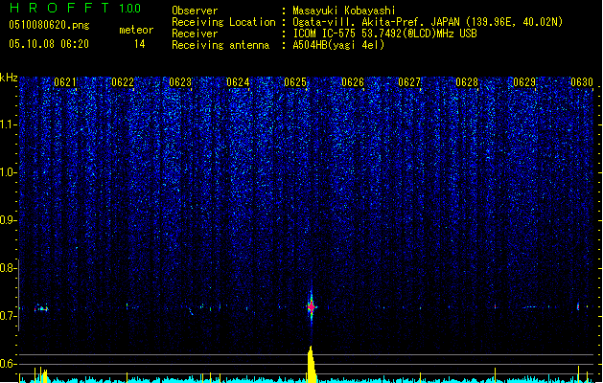This screenshot has width=603, height=383.
Task: Click the 1.1 kHz axis label
Action: 8,124
